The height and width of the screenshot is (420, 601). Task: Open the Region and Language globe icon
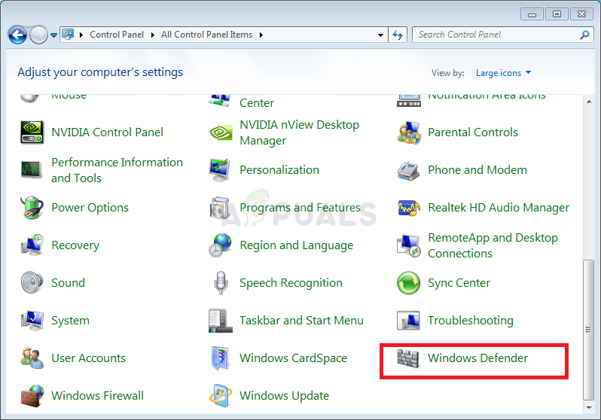[221, 245]
